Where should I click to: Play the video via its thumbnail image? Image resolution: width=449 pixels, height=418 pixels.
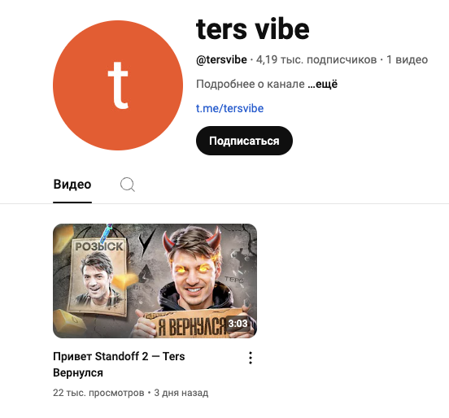click(x=155, y=281)
